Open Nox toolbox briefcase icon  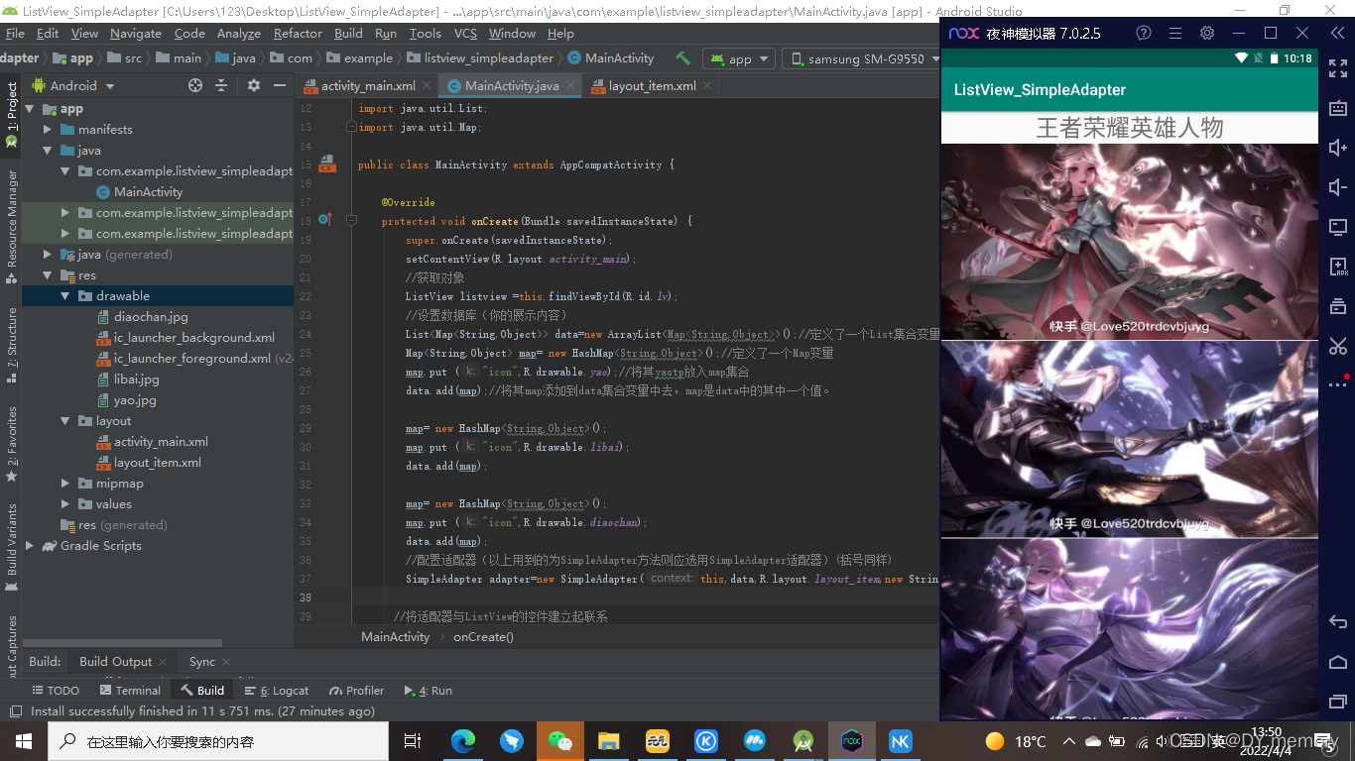point(1337,306)
